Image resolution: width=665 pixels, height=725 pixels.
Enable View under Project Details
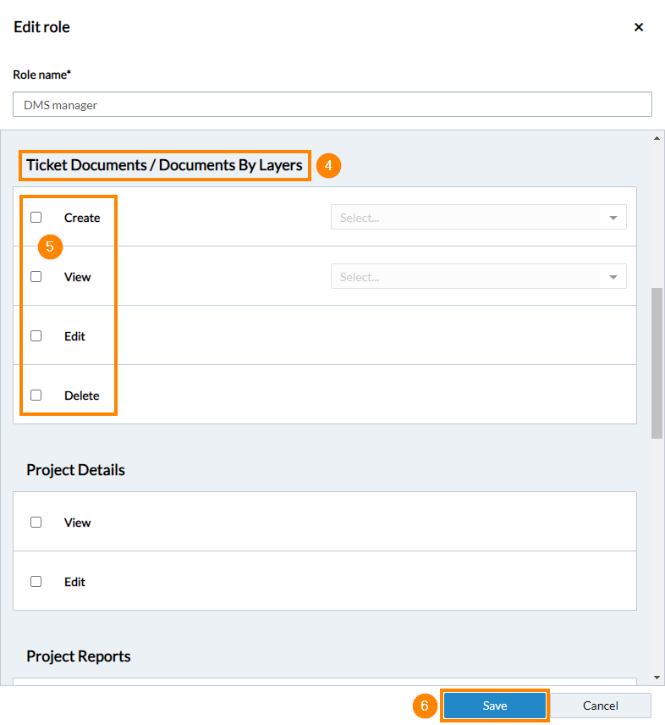(36, 523)
